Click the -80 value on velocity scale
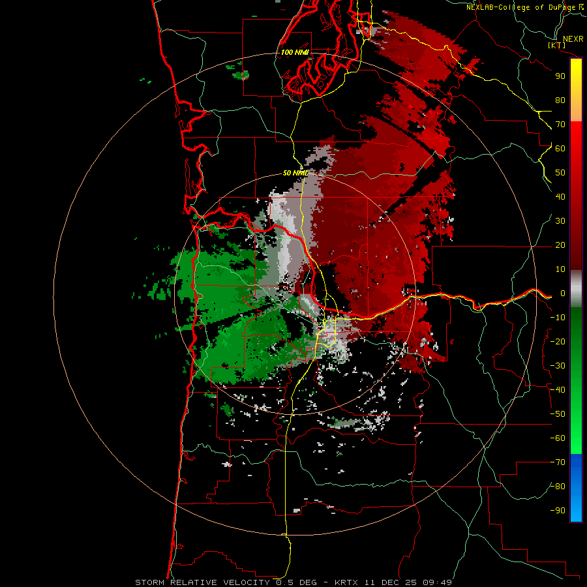 [x=558, y=487]
